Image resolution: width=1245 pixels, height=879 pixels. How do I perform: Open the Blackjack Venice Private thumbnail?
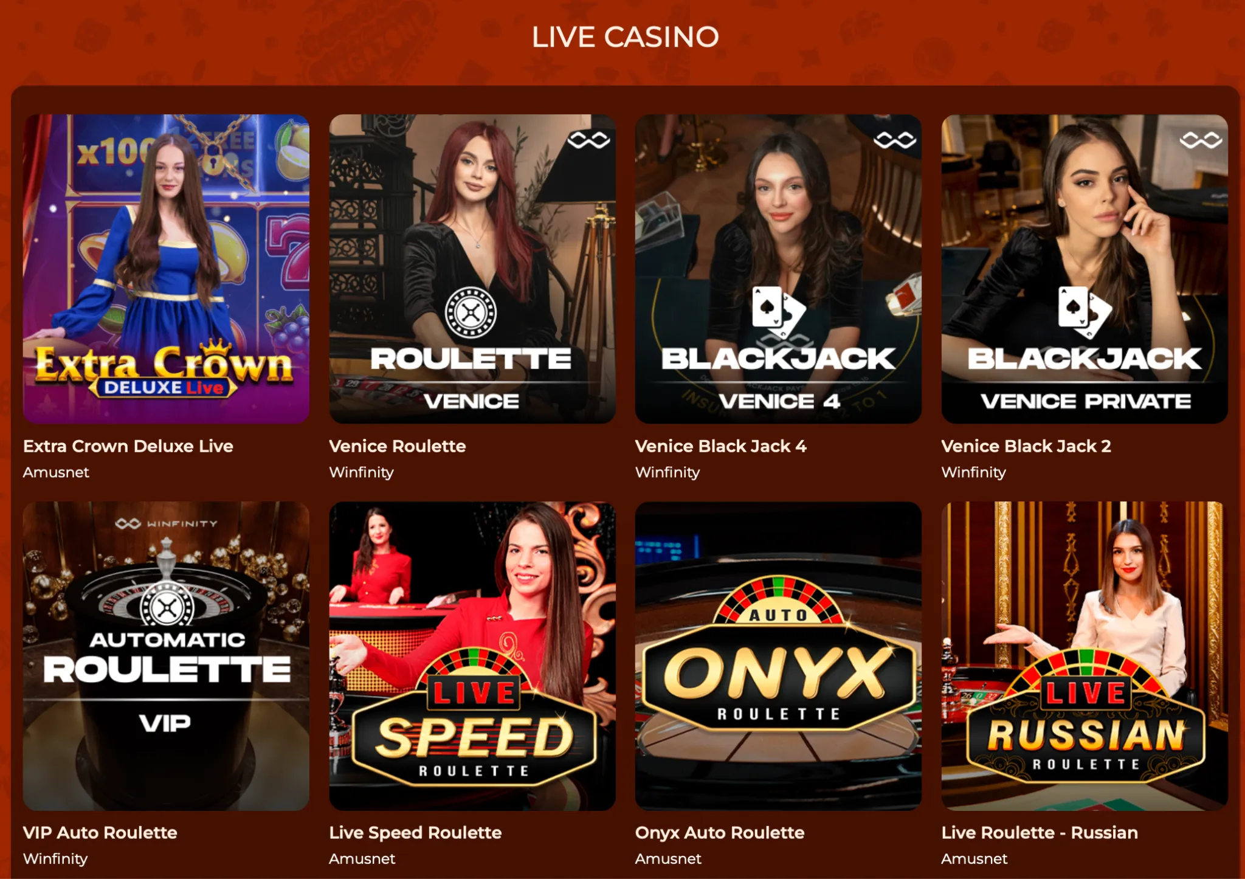pyautogui.click(x=1085, y=269)
